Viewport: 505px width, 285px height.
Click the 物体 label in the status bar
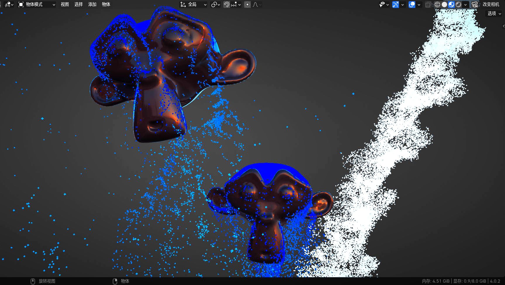click(x=125, y=281)
